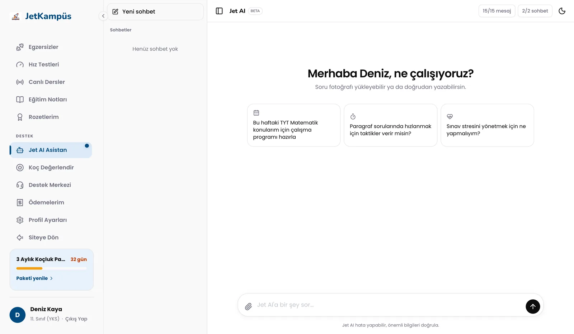574x334 pixels.
Task: Click the Paketi yenile link
Action: [34, 278]
